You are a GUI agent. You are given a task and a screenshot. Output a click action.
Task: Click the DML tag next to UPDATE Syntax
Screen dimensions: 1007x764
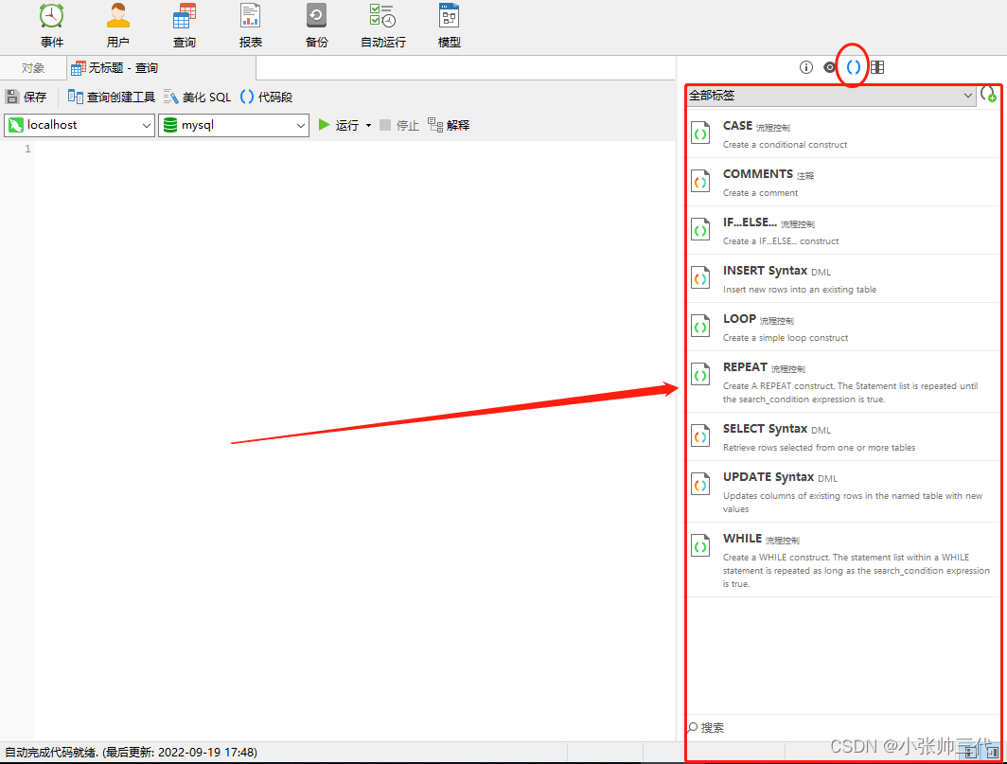(x=828, y=479)
